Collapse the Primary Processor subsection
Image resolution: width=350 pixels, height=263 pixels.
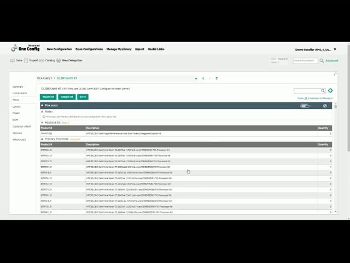point(42,139)
